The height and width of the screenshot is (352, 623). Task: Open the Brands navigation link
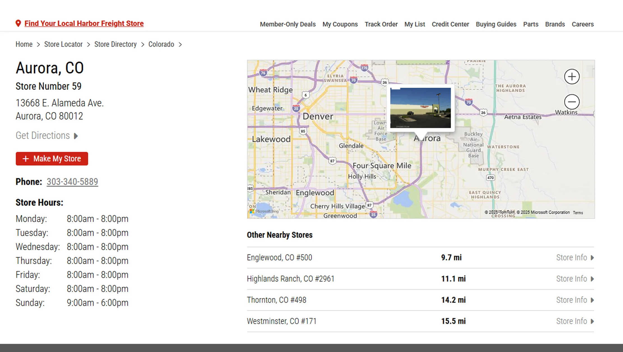555,24
